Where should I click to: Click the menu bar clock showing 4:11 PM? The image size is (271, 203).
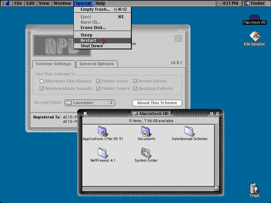(x=230, y=3)
